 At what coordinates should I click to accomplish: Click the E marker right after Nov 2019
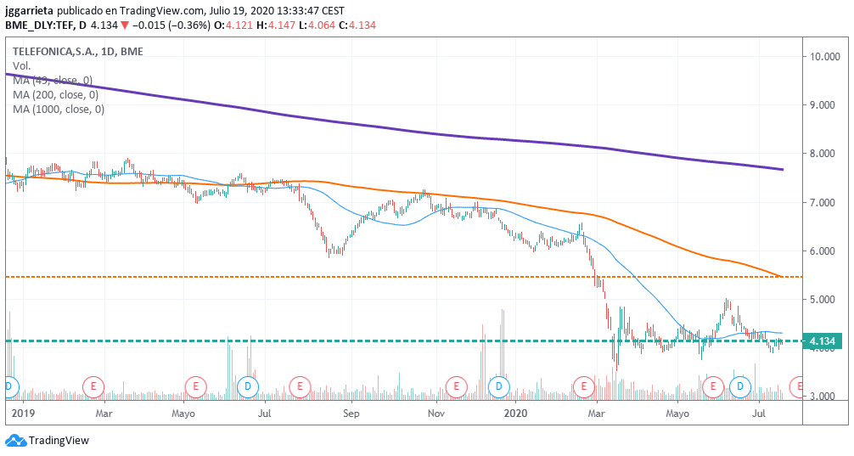[456, 387]
